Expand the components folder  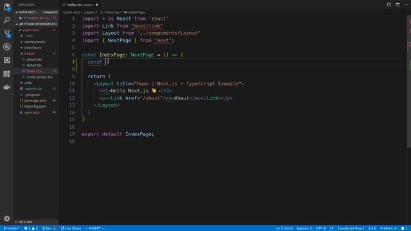[x=36, y=42]
